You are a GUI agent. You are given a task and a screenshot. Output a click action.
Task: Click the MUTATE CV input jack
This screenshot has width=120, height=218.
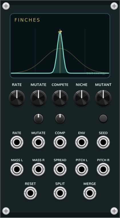click(39, 142)
